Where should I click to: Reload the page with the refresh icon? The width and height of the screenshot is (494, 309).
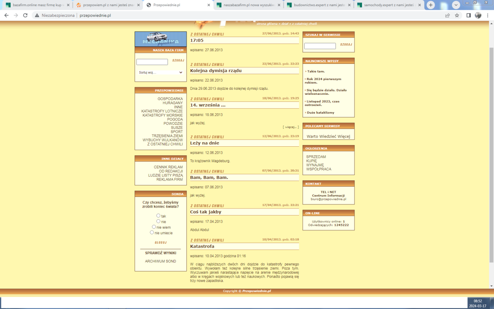(x=25, y=15)
